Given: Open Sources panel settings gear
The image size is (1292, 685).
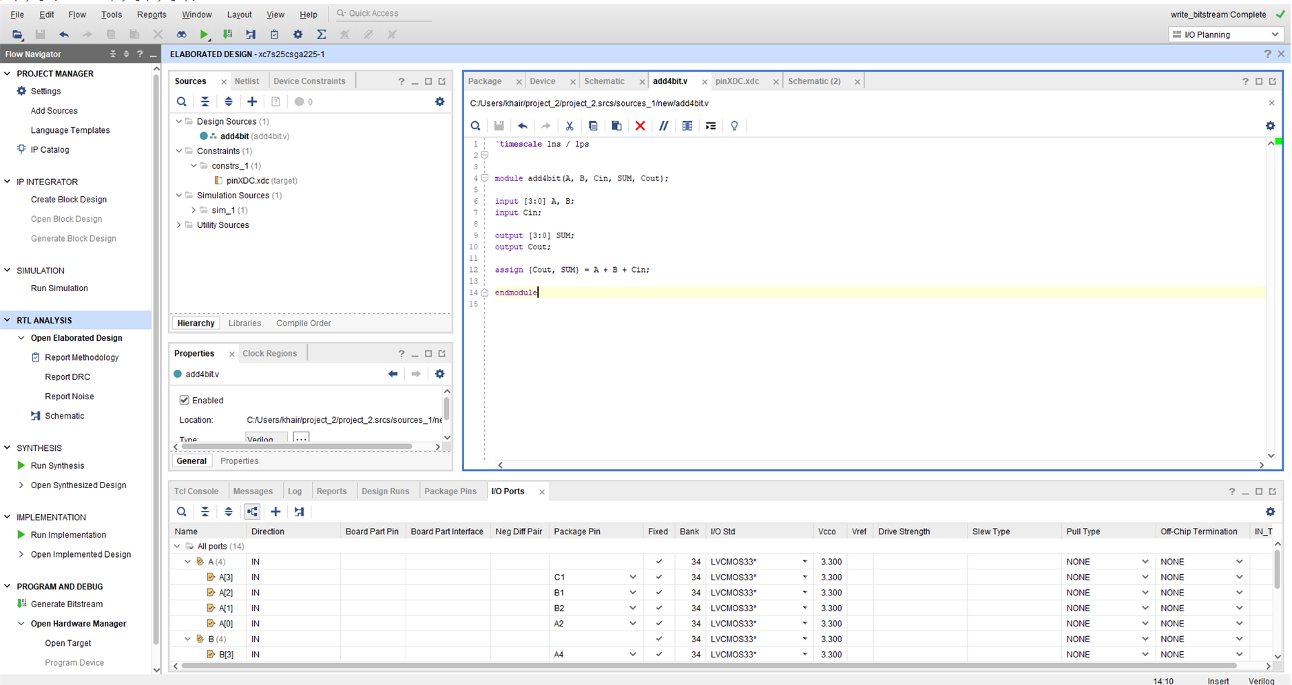Looking at the screenshot, I should click(x=440, y=102).
